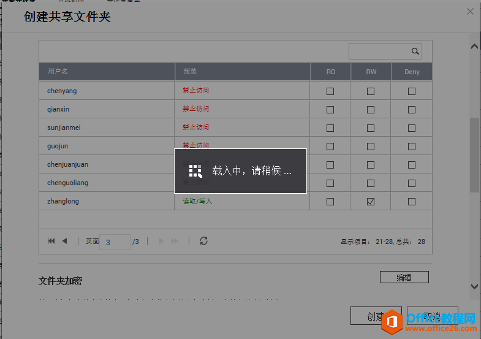Screen dimensions: 481x339
Task: Select user name guojun
Action: pos(58,146)
